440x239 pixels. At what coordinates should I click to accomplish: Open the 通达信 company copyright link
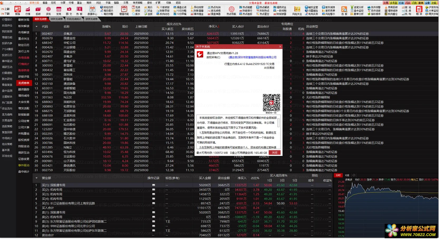click(x=252, y=57)
